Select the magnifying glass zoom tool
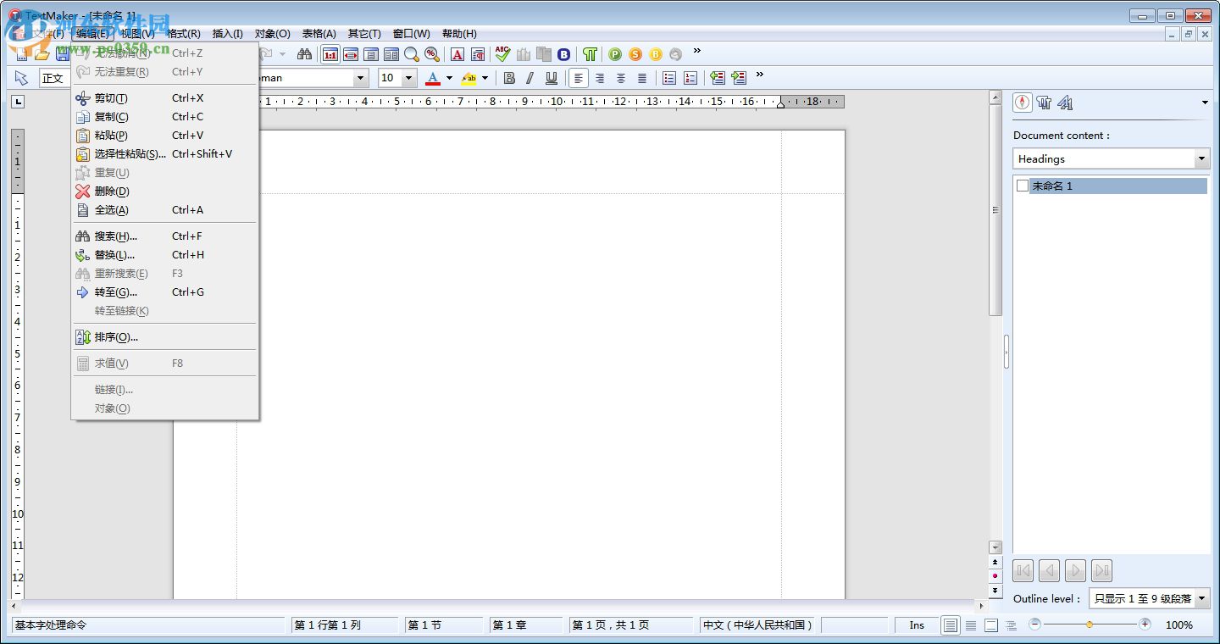Screen dimensions: 1220x644 (412, 54)
